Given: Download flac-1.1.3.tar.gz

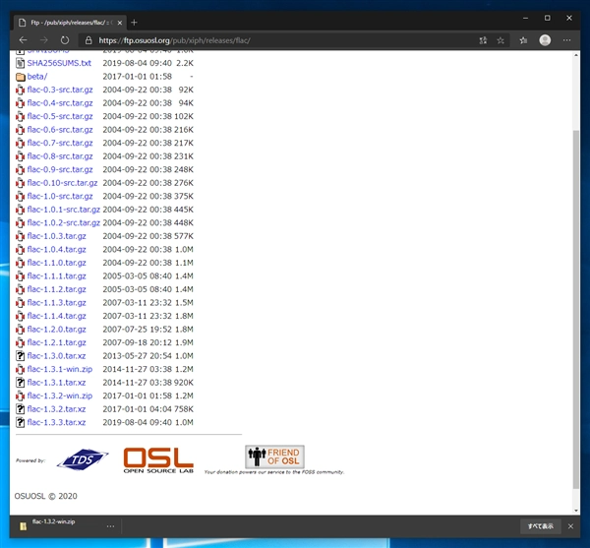Looking at the screenshot, I should coord(56,303).
